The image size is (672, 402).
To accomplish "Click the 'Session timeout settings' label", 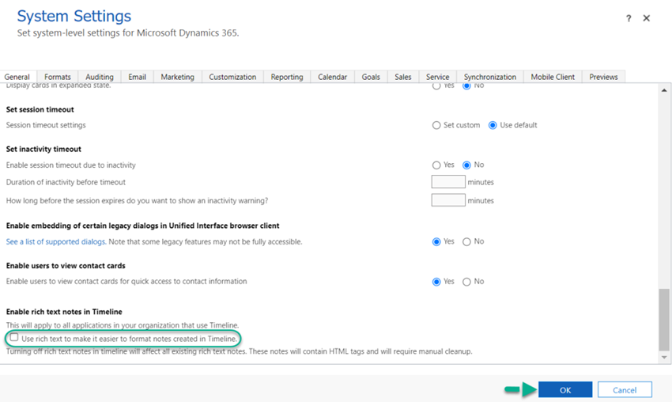I will point(46,125).
